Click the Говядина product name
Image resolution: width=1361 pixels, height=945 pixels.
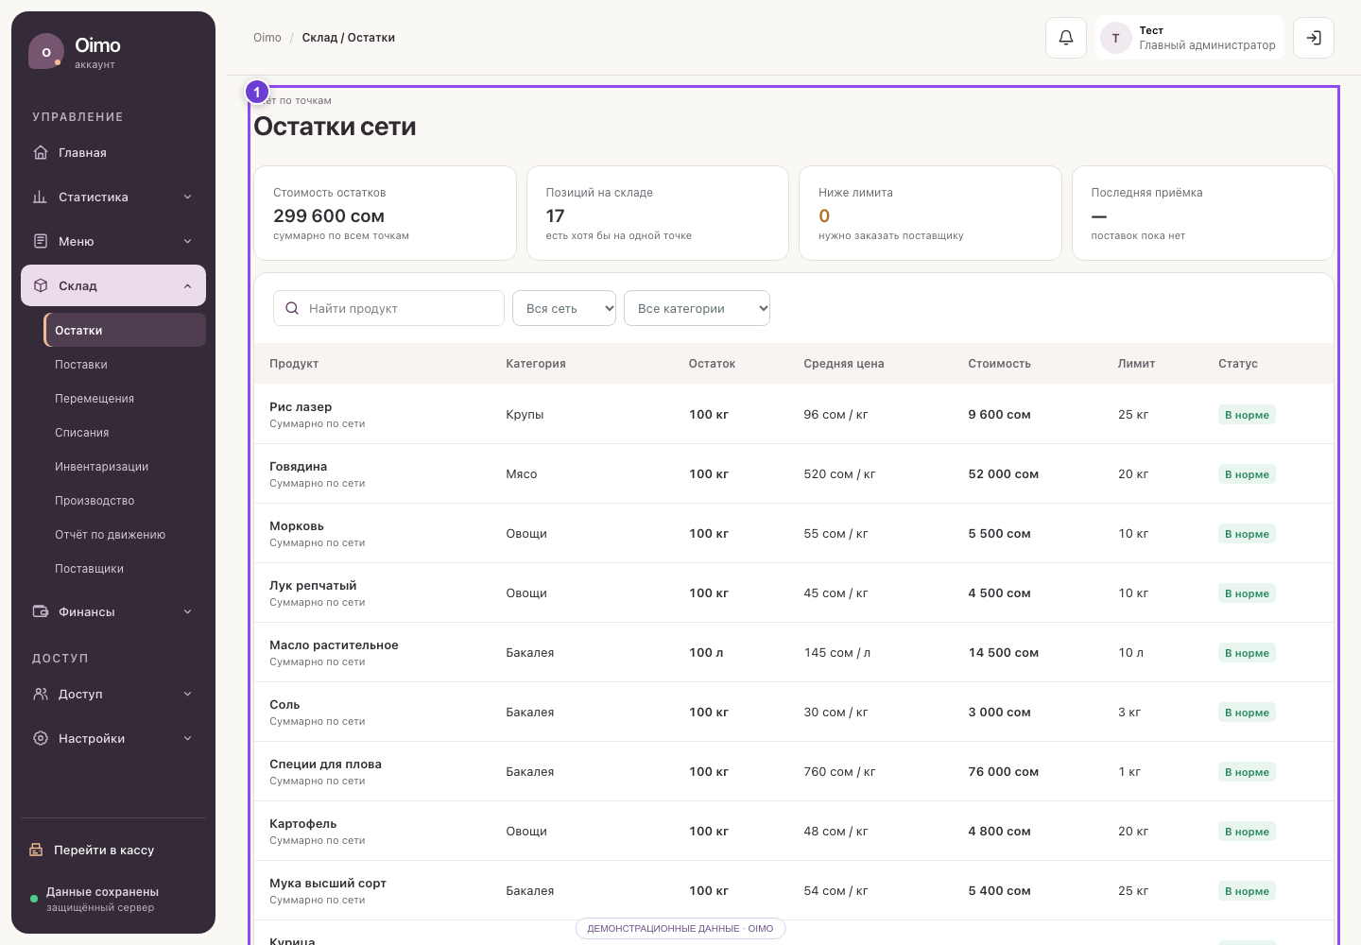tap(298, 466)
